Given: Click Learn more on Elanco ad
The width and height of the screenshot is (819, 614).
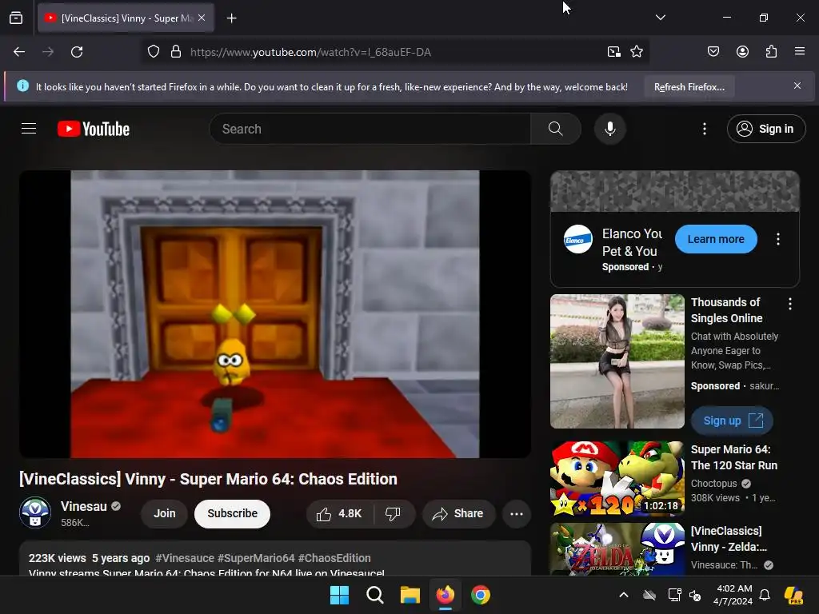Looking at the screenshot, I should click(x=716, y=239).
